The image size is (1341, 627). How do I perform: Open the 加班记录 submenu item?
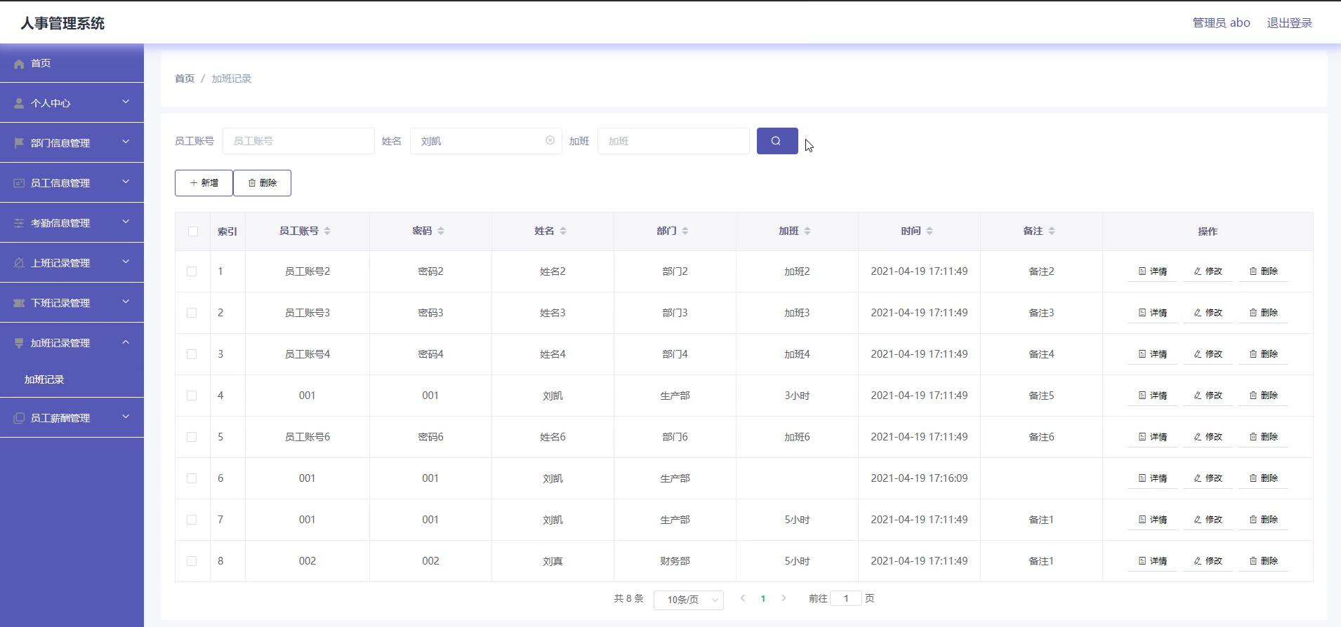click(x=44, y=379)
